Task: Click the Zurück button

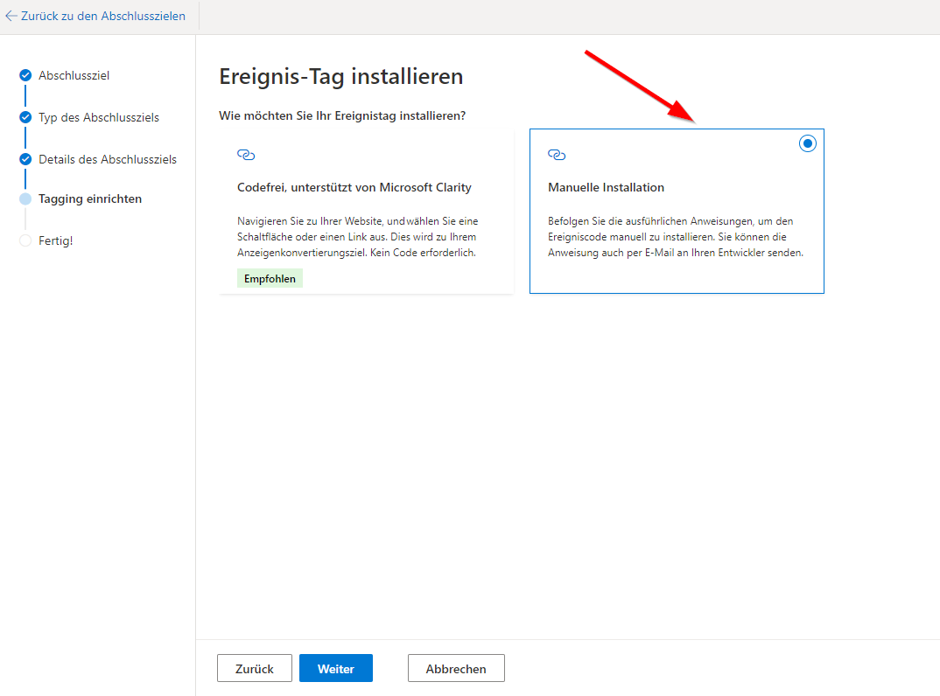Action: 254,668
